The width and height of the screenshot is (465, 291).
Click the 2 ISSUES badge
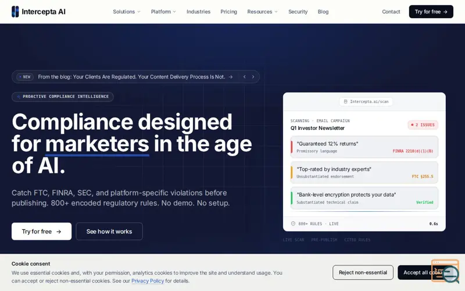423,125
